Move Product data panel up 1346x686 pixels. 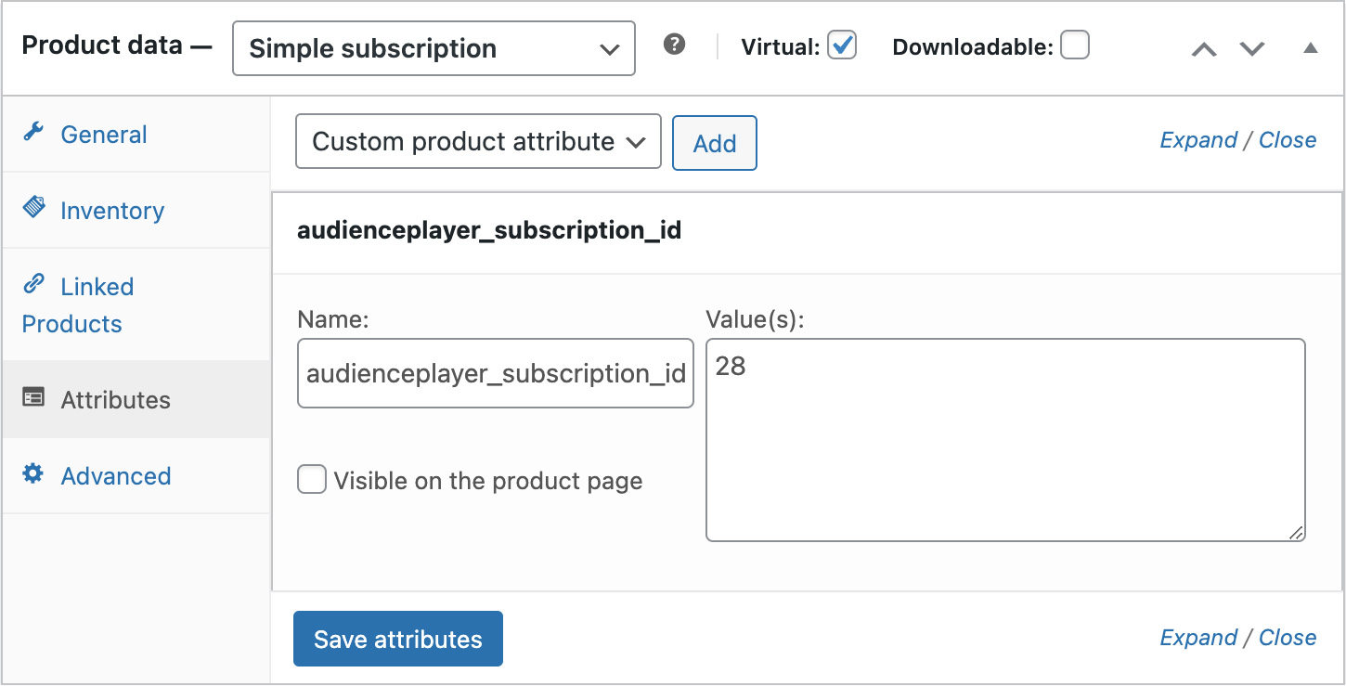click(x=1204, y=49)
